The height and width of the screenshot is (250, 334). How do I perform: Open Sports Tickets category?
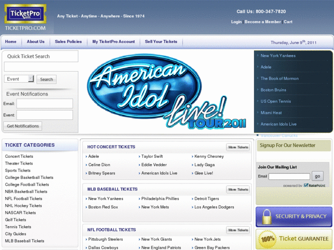click(x=17, y=171)
